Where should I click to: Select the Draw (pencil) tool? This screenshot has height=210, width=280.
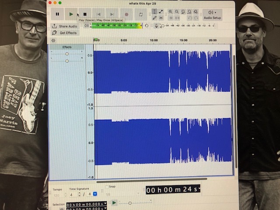[154, 17]
